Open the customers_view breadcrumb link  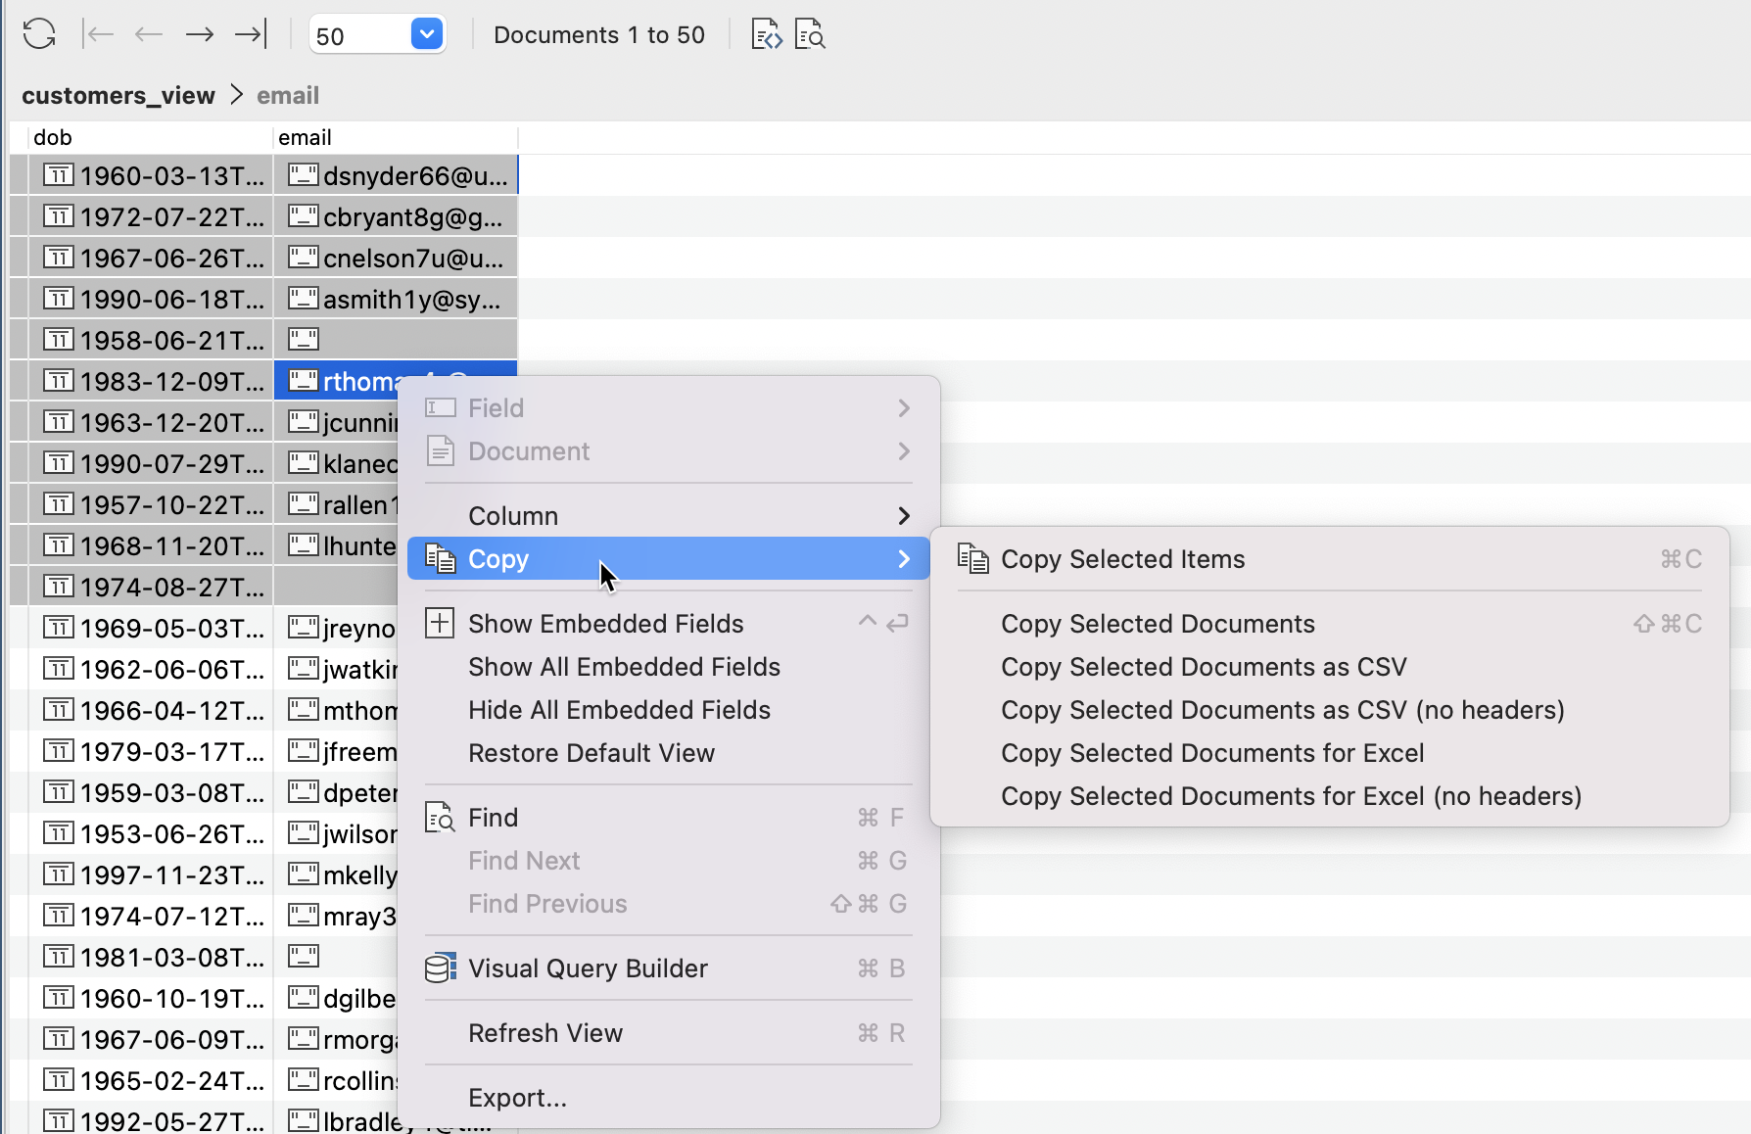(x=118, y=95)
